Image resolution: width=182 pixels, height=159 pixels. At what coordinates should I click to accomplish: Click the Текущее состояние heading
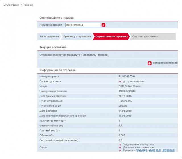pyautogui.click(x=53, y=47)
